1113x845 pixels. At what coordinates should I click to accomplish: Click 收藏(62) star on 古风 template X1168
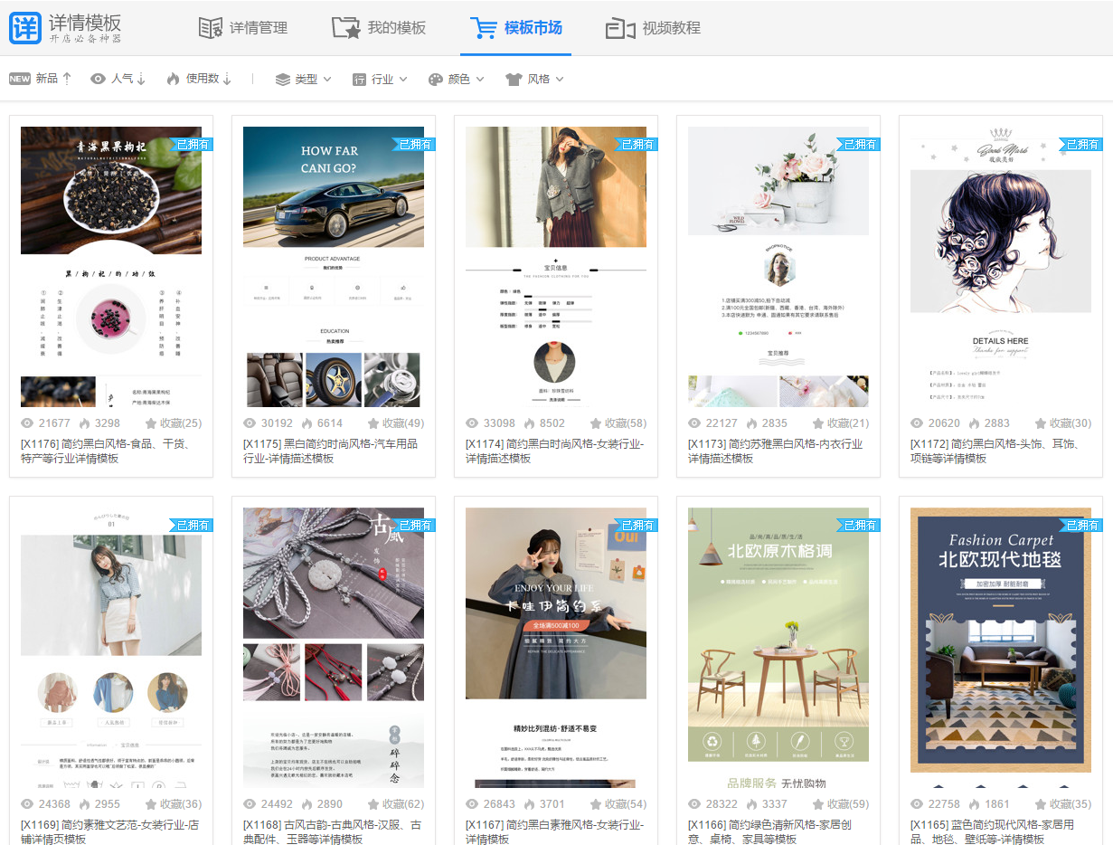click(373, 804)
